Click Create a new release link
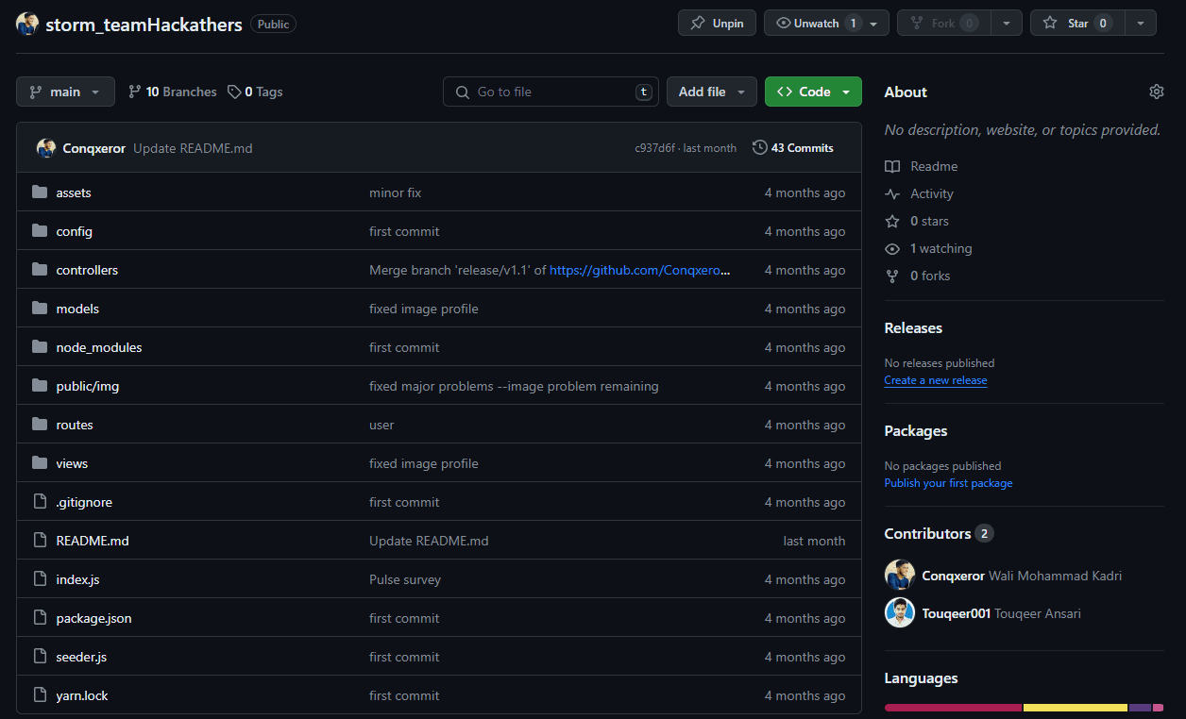 [936, 380]
